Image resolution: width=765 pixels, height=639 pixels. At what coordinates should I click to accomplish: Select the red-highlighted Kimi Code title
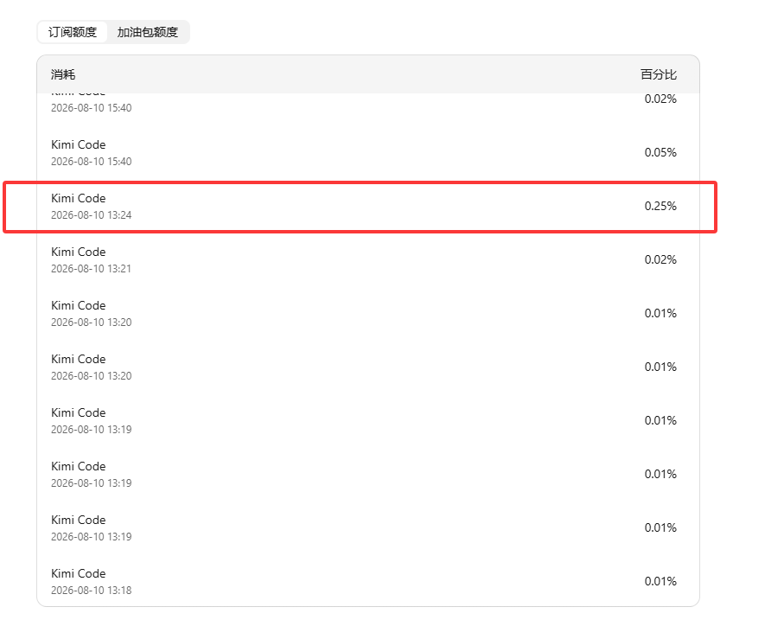click(x=79, y=199)
